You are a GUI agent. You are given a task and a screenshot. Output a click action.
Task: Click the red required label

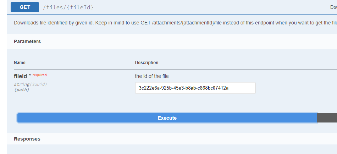(x=39, y=75)
